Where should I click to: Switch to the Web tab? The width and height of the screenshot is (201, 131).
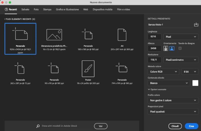[x=86, y=9]
